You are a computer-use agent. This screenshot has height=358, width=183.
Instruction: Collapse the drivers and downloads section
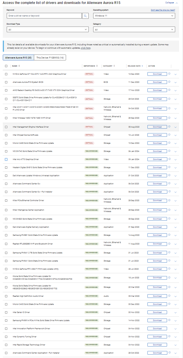tap(171, 3)
